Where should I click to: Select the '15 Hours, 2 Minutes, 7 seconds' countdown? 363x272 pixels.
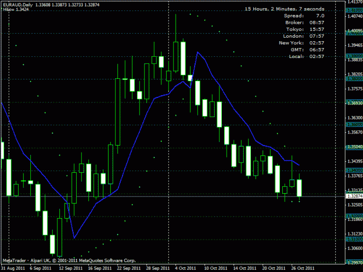pyautogui.click(x=285, y=9)
